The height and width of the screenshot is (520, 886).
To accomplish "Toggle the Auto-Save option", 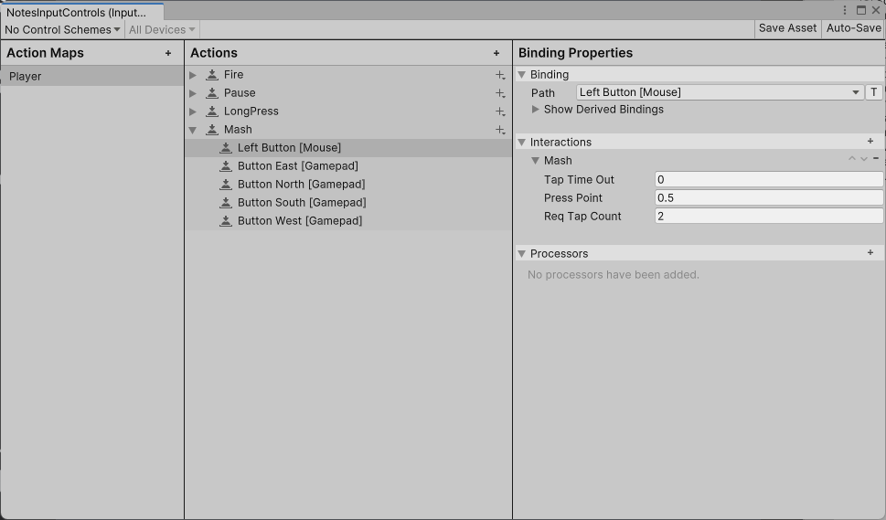I will pos(853,28).
